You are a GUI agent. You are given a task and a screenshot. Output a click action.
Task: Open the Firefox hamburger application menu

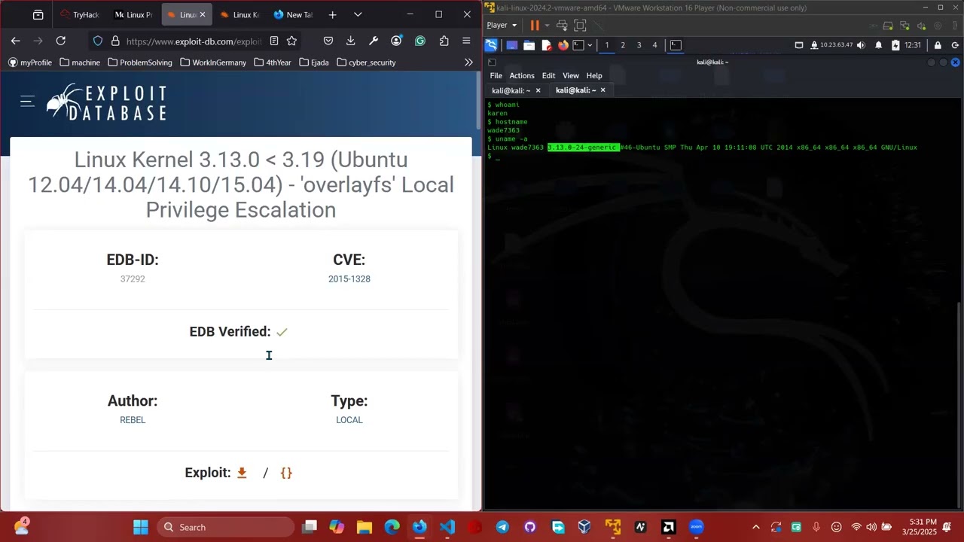pos(467,41)
